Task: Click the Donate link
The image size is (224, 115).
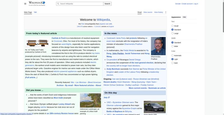Action: point(178,4)
